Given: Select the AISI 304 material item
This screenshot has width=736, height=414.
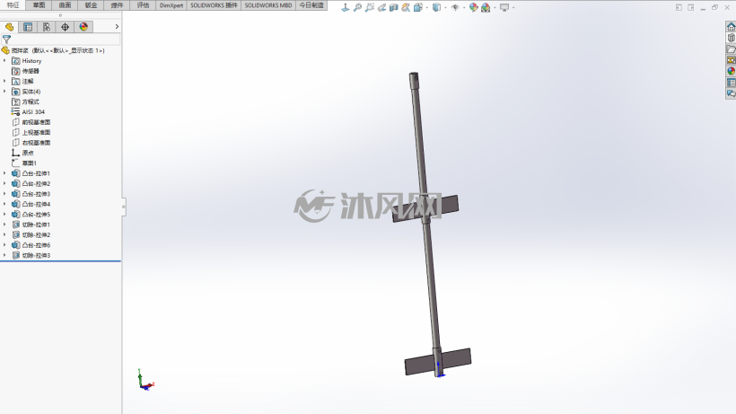Looking at the screenshot, I should (x=28, y=111).
